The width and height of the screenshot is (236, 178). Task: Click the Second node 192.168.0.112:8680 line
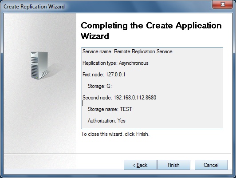pos(119,98)
